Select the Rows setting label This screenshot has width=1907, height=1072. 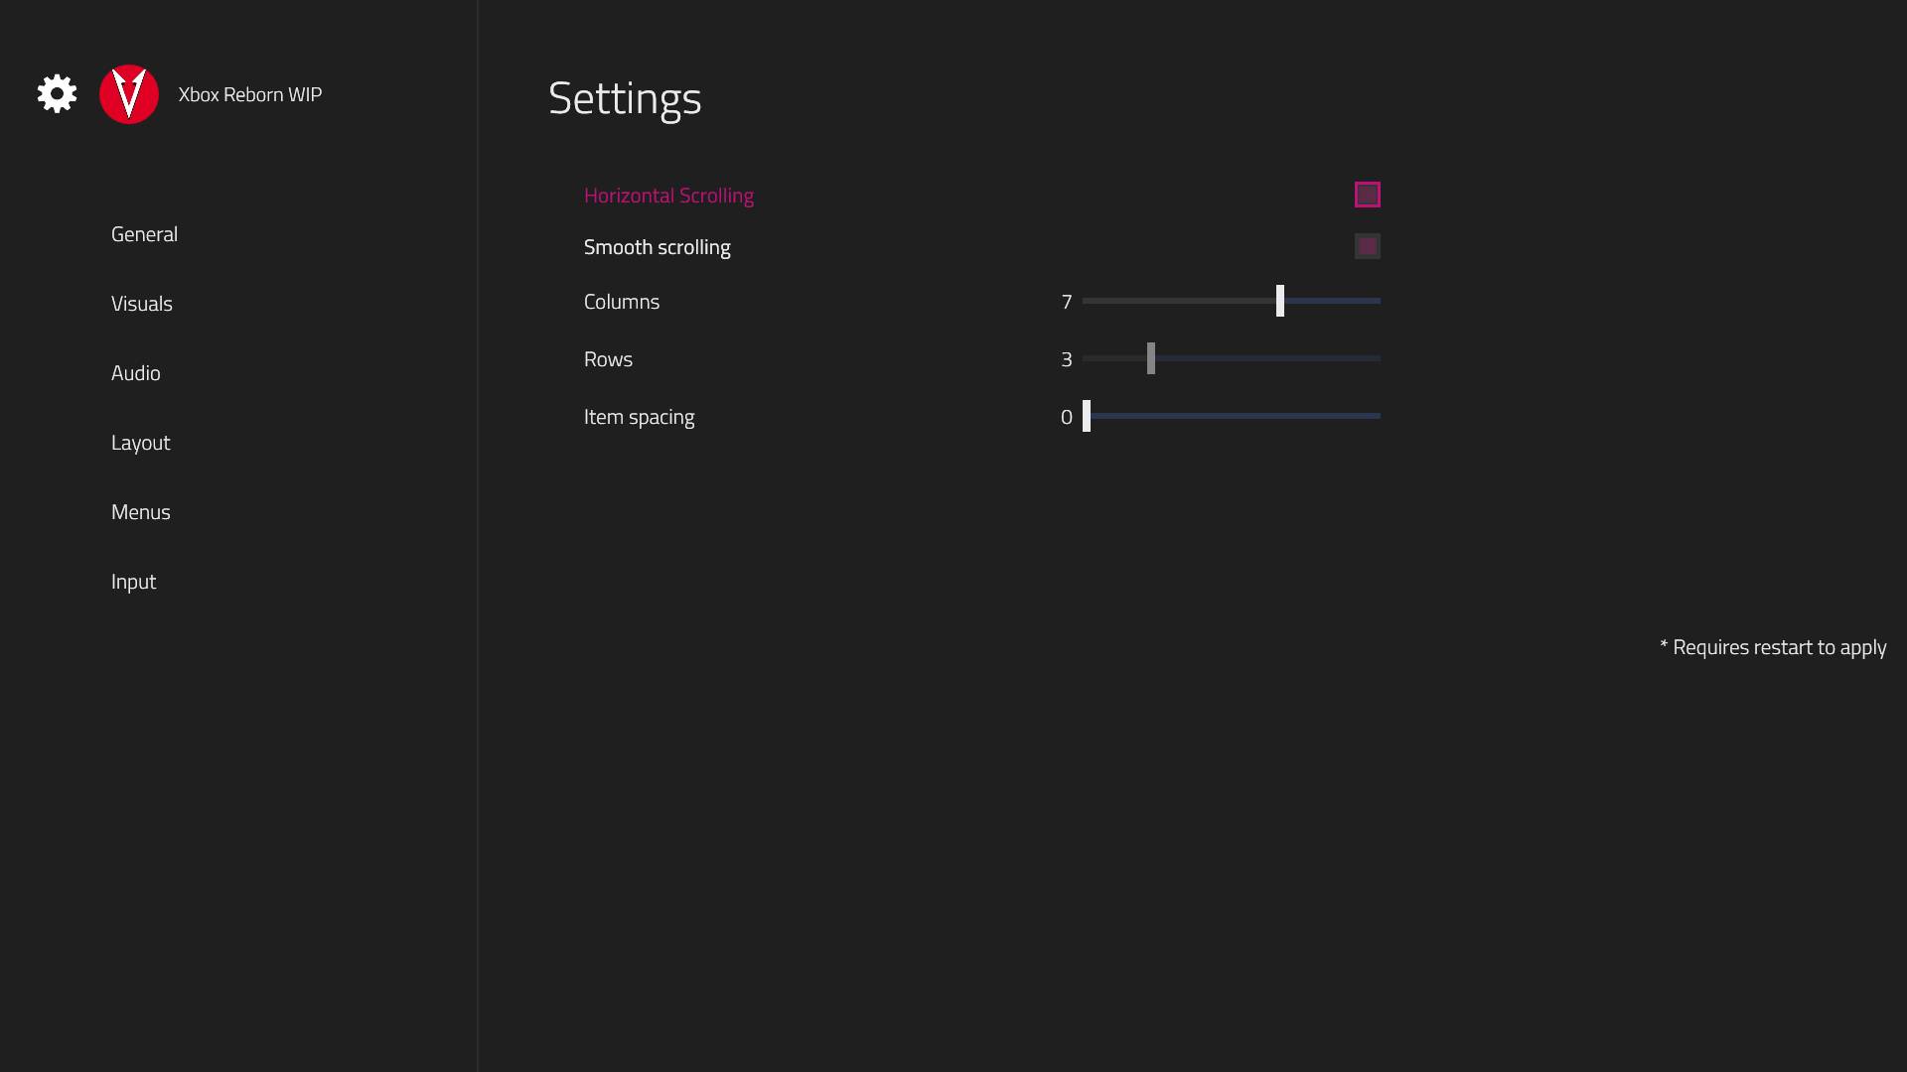click(x=608, y=359)
